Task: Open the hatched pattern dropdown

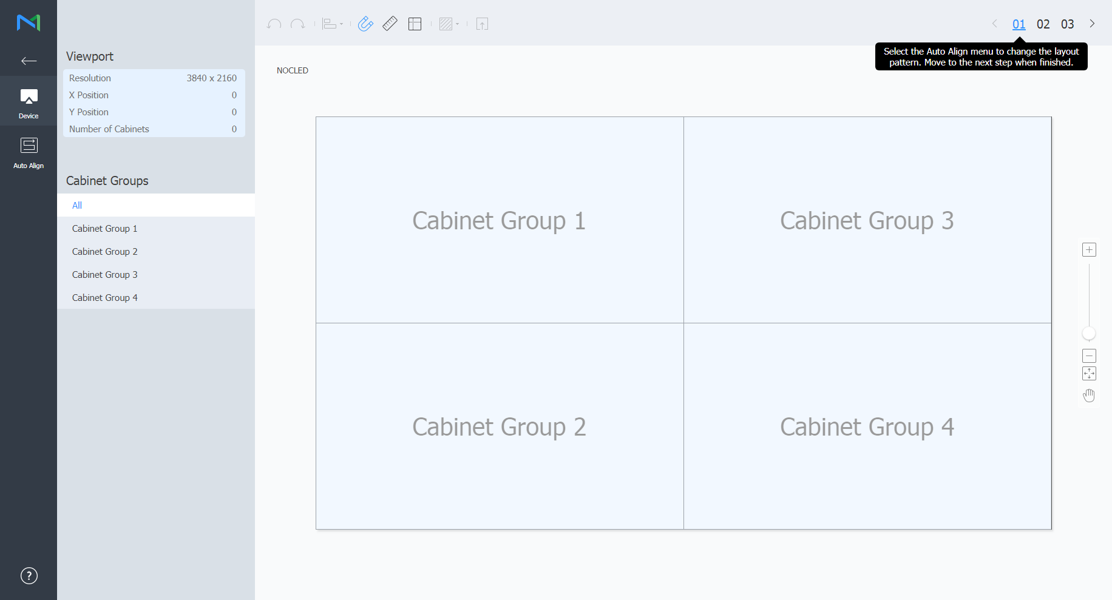Action: (x=449, y=24)
